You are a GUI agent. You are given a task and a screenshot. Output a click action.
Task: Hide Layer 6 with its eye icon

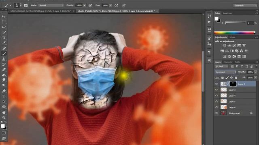(x=217, y=107)
